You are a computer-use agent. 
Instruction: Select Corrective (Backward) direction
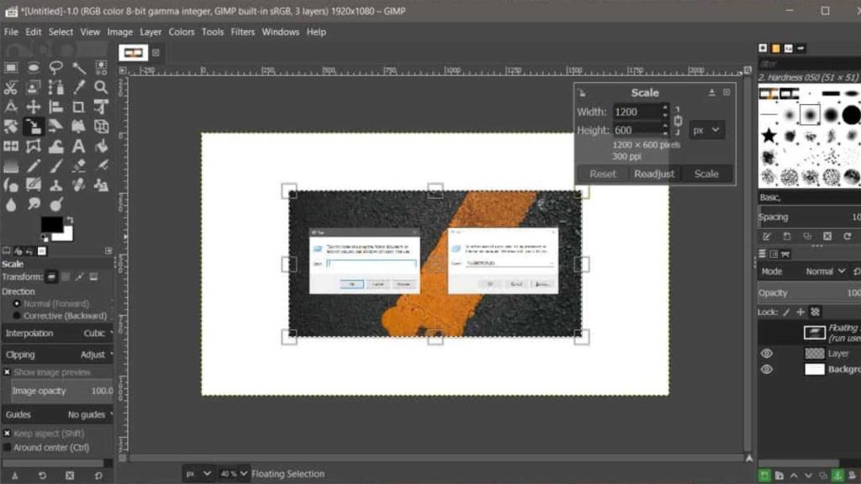(x=17, y=316)
